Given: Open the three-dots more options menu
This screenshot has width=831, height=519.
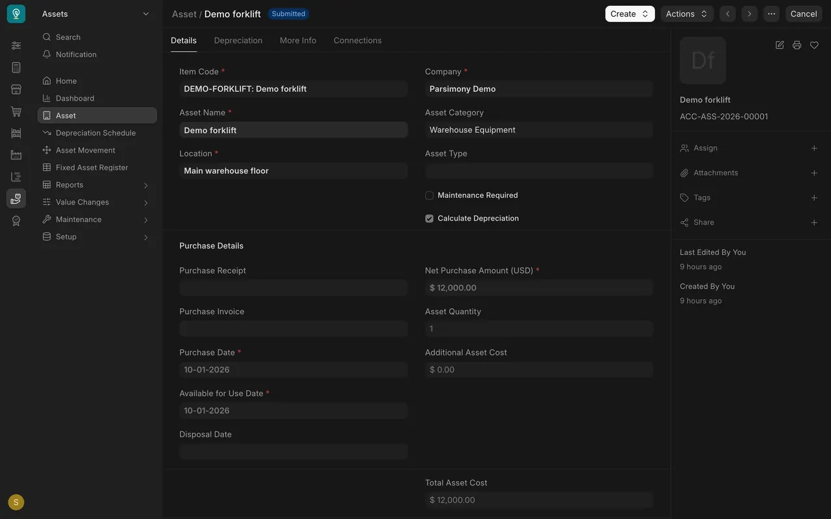Looking at the screenshot, I should point(771,14).
